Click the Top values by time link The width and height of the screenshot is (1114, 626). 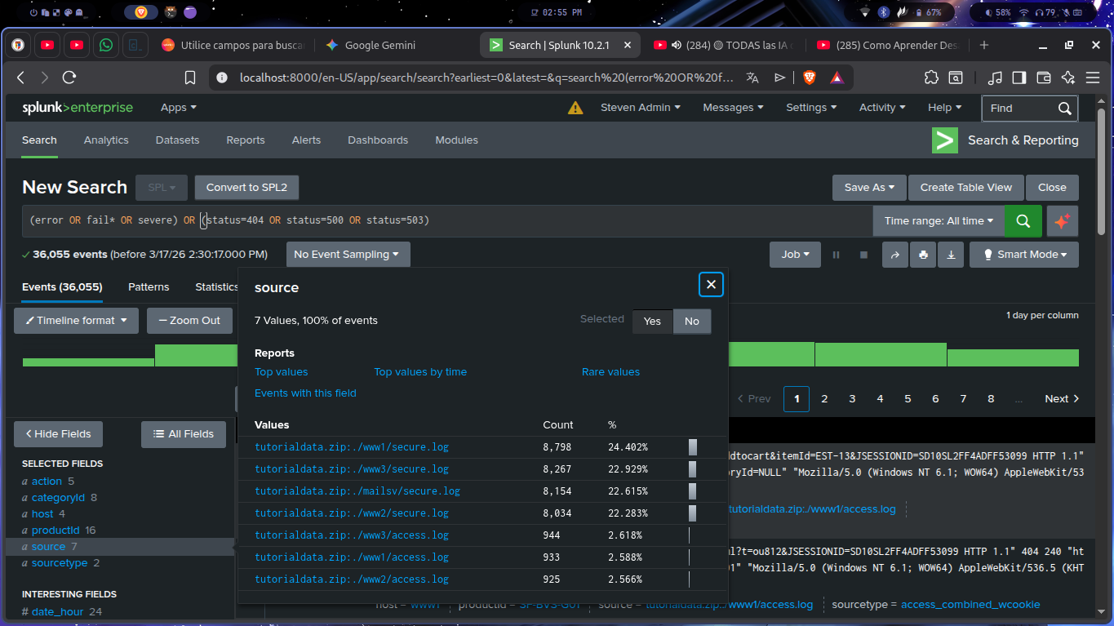420,372
